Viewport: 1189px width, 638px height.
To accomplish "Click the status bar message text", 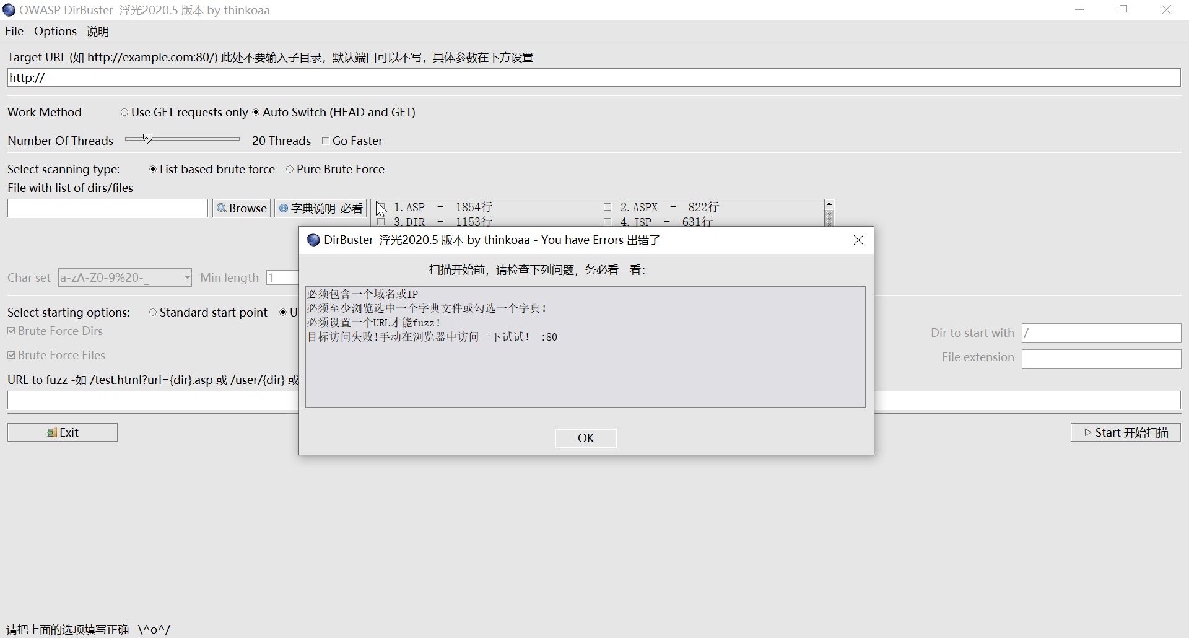I will click(x=88, y=629).
